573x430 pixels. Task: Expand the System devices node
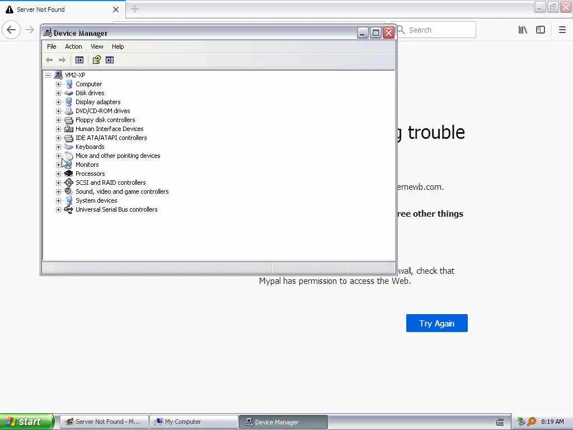pyautogui.click(x=58, y=201)
